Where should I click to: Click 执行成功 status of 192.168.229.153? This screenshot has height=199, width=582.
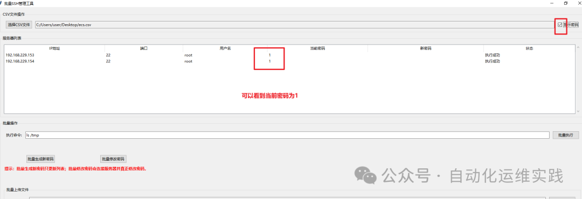point(492,55)
